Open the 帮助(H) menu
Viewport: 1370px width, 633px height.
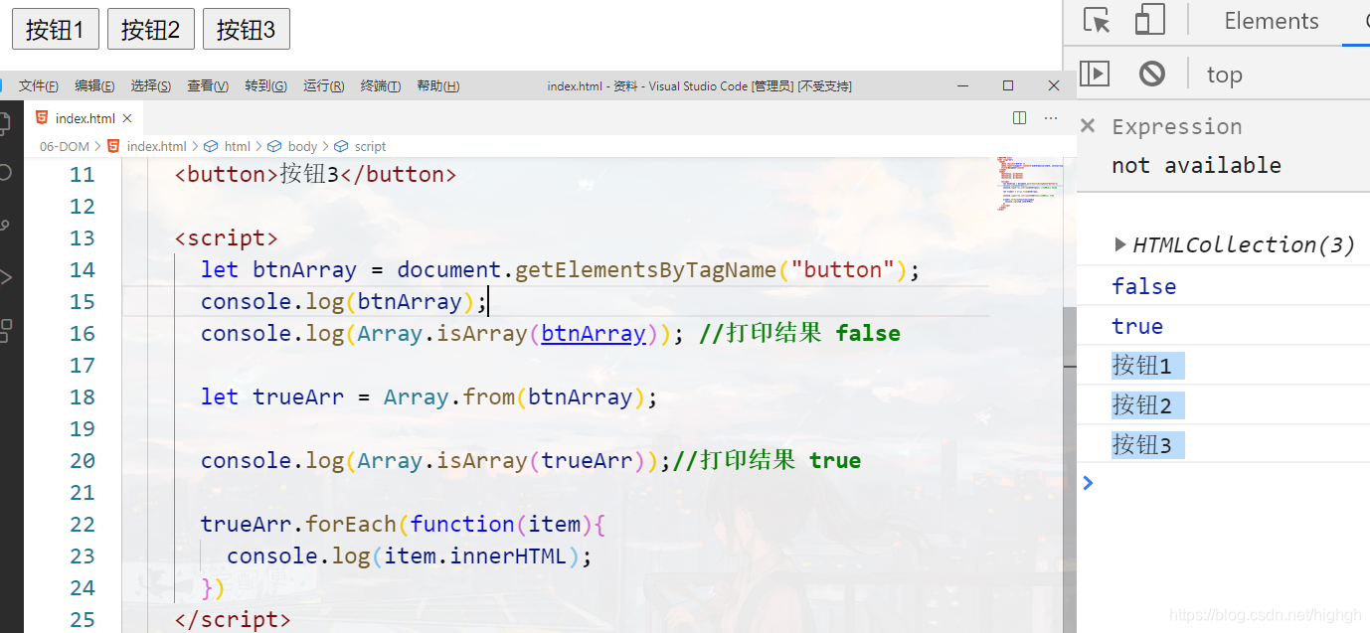pyautogui.click(x=438, y=86)
